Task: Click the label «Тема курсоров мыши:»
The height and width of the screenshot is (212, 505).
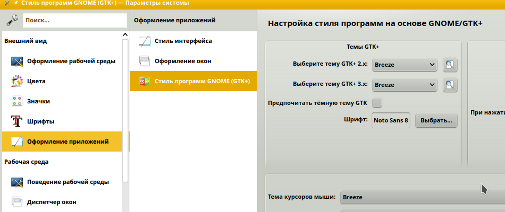Action: (302, 196)
